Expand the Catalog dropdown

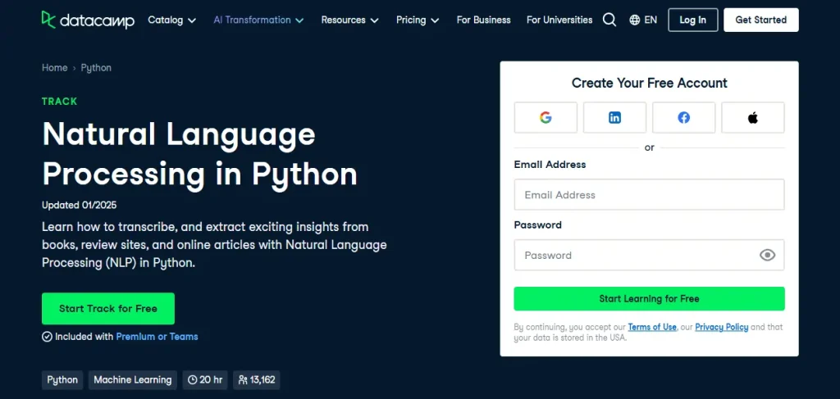171,20
